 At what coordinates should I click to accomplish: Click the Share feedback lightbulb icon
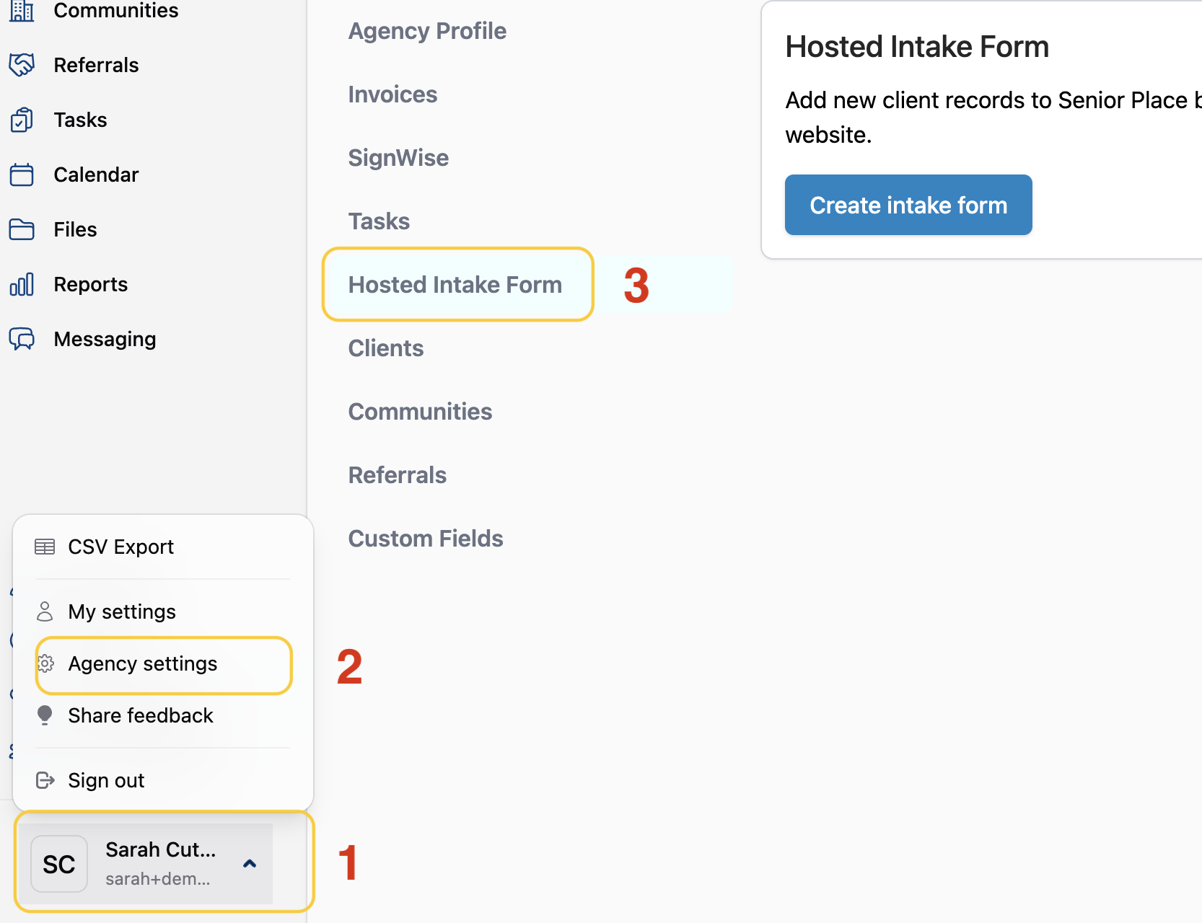(x=45, y=715)
